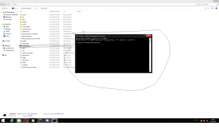Image resolution: width=219 pixels, height=131 pixels.
Task: Open Son Yerler in sidebar
Action: pos(9,19)
